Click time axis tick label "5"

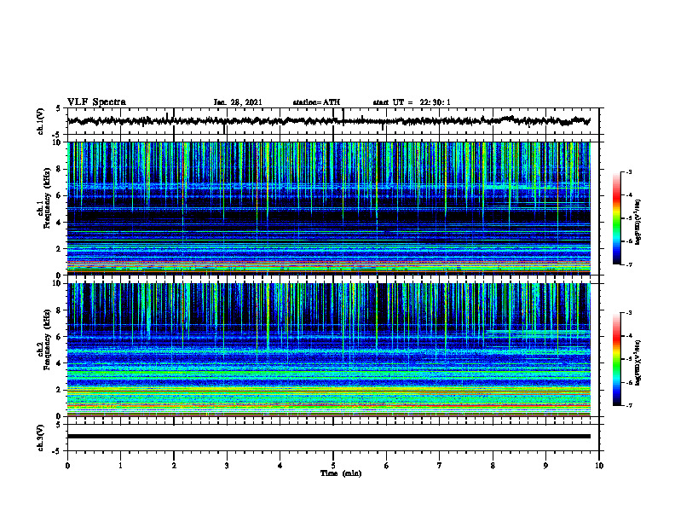333,466
